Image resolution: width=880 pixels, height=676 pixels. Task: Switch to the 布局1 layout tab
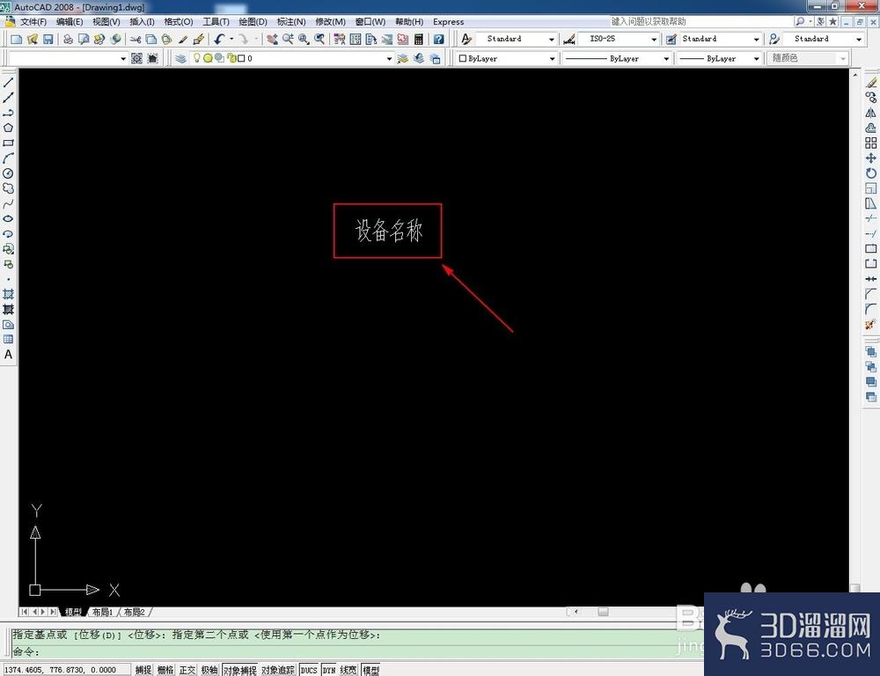tap(103, 612)
